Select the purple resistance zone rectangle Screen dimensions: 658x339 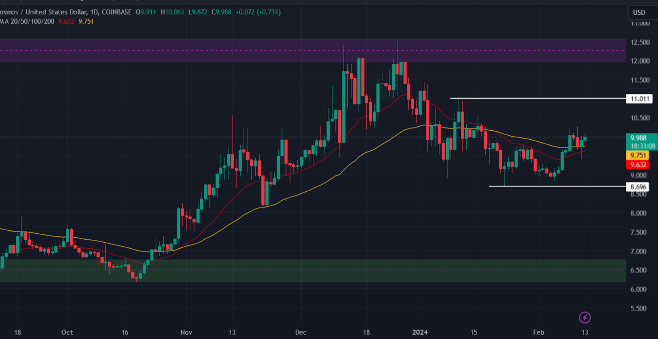pos(312,50)
